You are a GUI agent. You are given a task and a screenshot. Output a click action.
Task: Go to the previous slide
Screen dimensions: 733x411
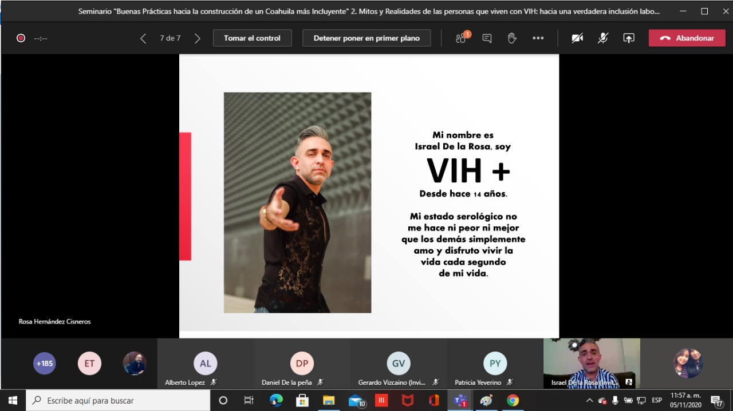point(143,38)
